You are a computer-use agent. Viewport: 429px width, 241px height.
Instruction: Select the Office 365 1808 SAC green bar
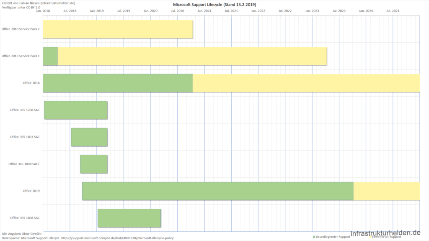129,218
